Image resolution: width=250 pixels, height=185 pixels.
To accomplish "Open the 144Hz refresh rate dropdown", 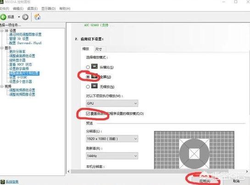I will point(112,156).
